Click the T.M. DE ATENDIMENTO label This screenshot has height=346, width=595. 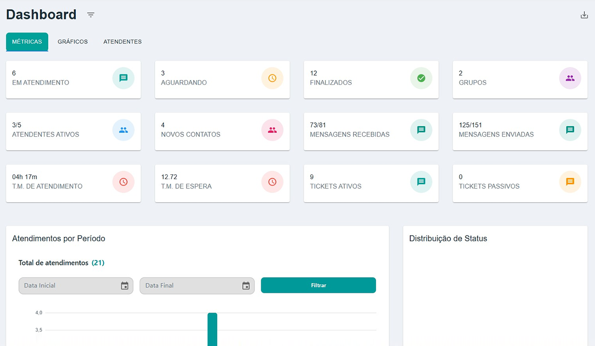point(47,186)
